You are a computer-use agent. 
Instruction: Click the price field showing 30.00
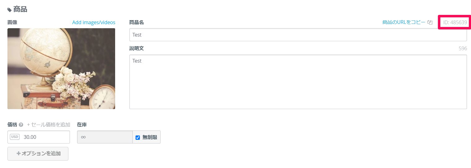tap(39, 137)
